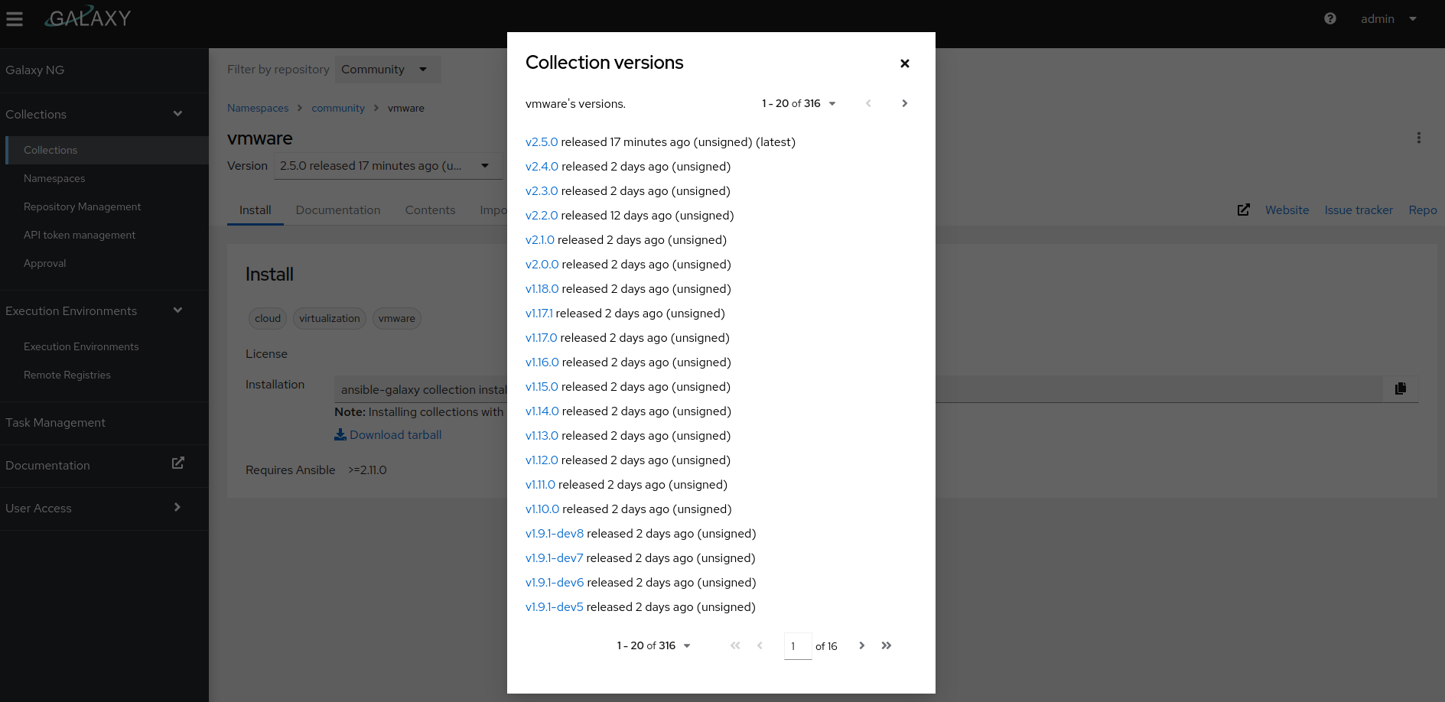Click the Download tarball icon link
Image resolution: width=1445 pixels, height=702 pixels.
pos(341,434)
